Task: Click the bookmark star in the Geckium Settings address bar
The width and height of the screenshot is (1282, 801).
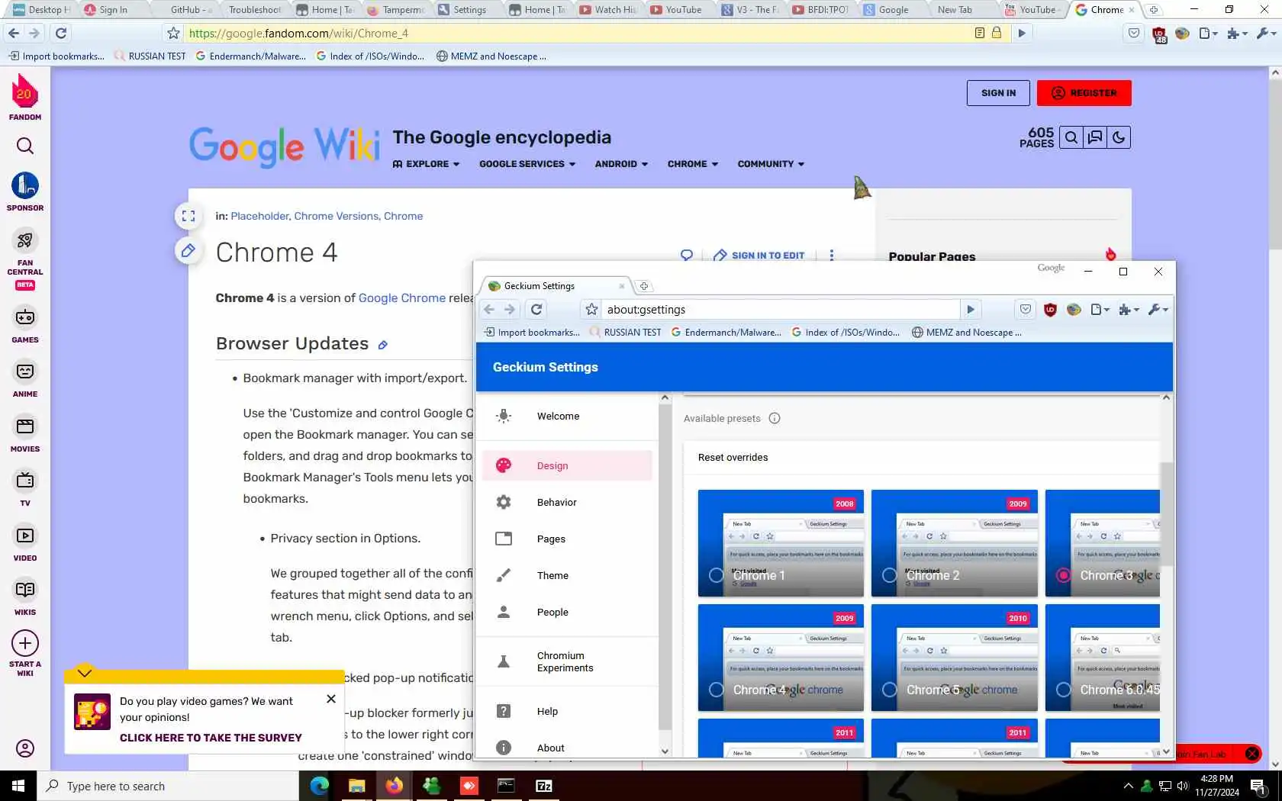Action: coord(591,310)
